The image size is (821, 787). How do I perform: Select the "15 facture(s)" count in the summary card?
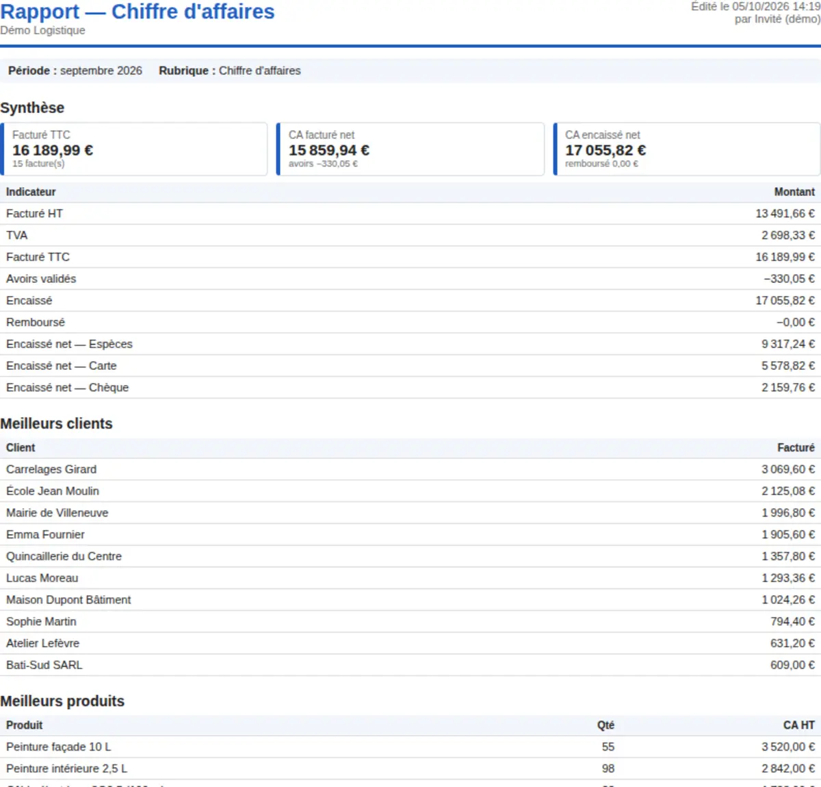pos(38,164)
